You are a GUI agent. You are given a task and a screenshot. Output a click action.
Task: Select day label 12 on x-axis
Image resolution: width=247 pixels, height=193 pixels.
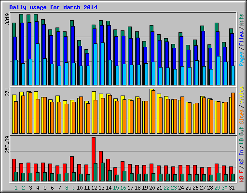coord(94,188)
